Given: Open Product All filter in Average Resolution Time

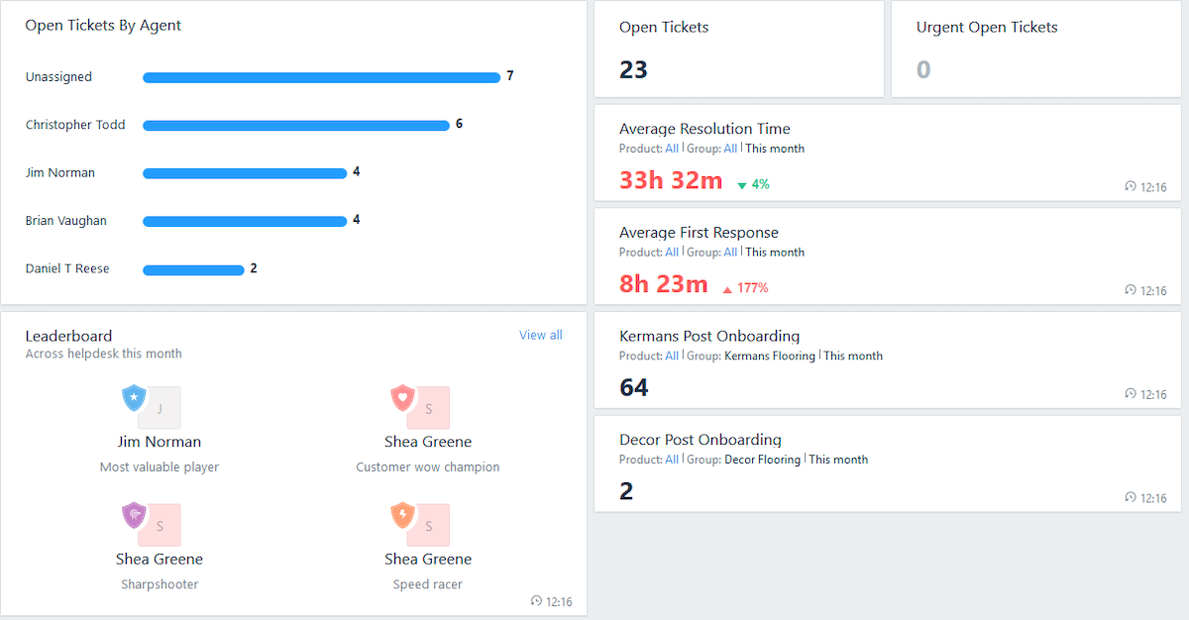Looking at the screenshot, I should coord(672,149).
